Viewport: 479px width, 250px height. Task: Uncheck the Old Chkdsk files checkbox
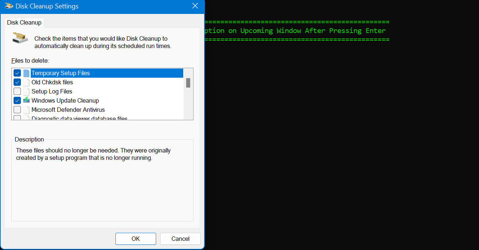pyautogui.click(x=17, y=82)
